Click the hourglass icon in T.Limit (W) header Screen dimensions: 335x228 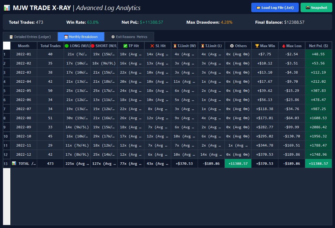175,46
